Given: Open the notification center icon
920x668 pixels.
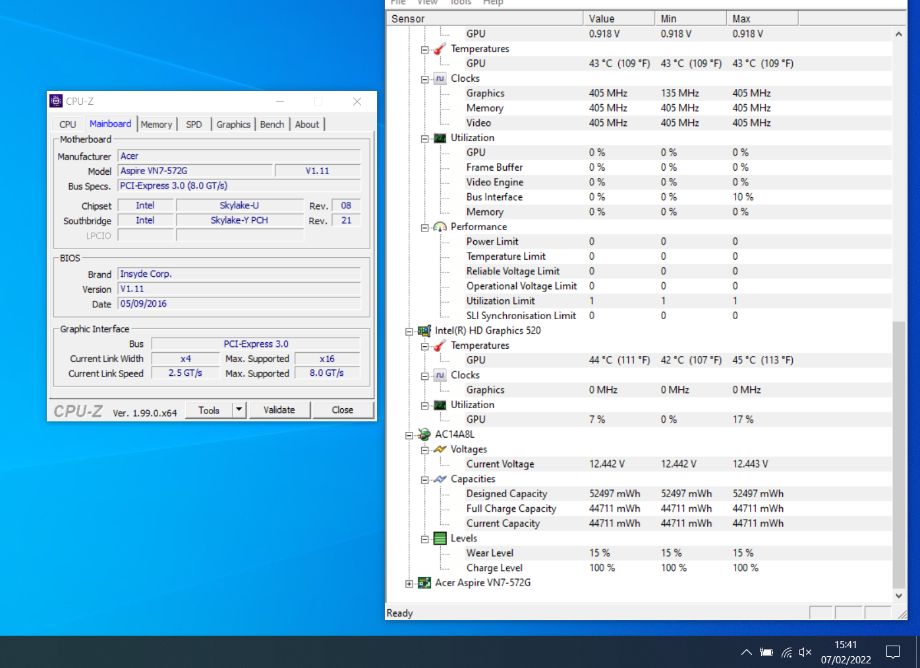Looking at the screenshot, I should (893, 652).
